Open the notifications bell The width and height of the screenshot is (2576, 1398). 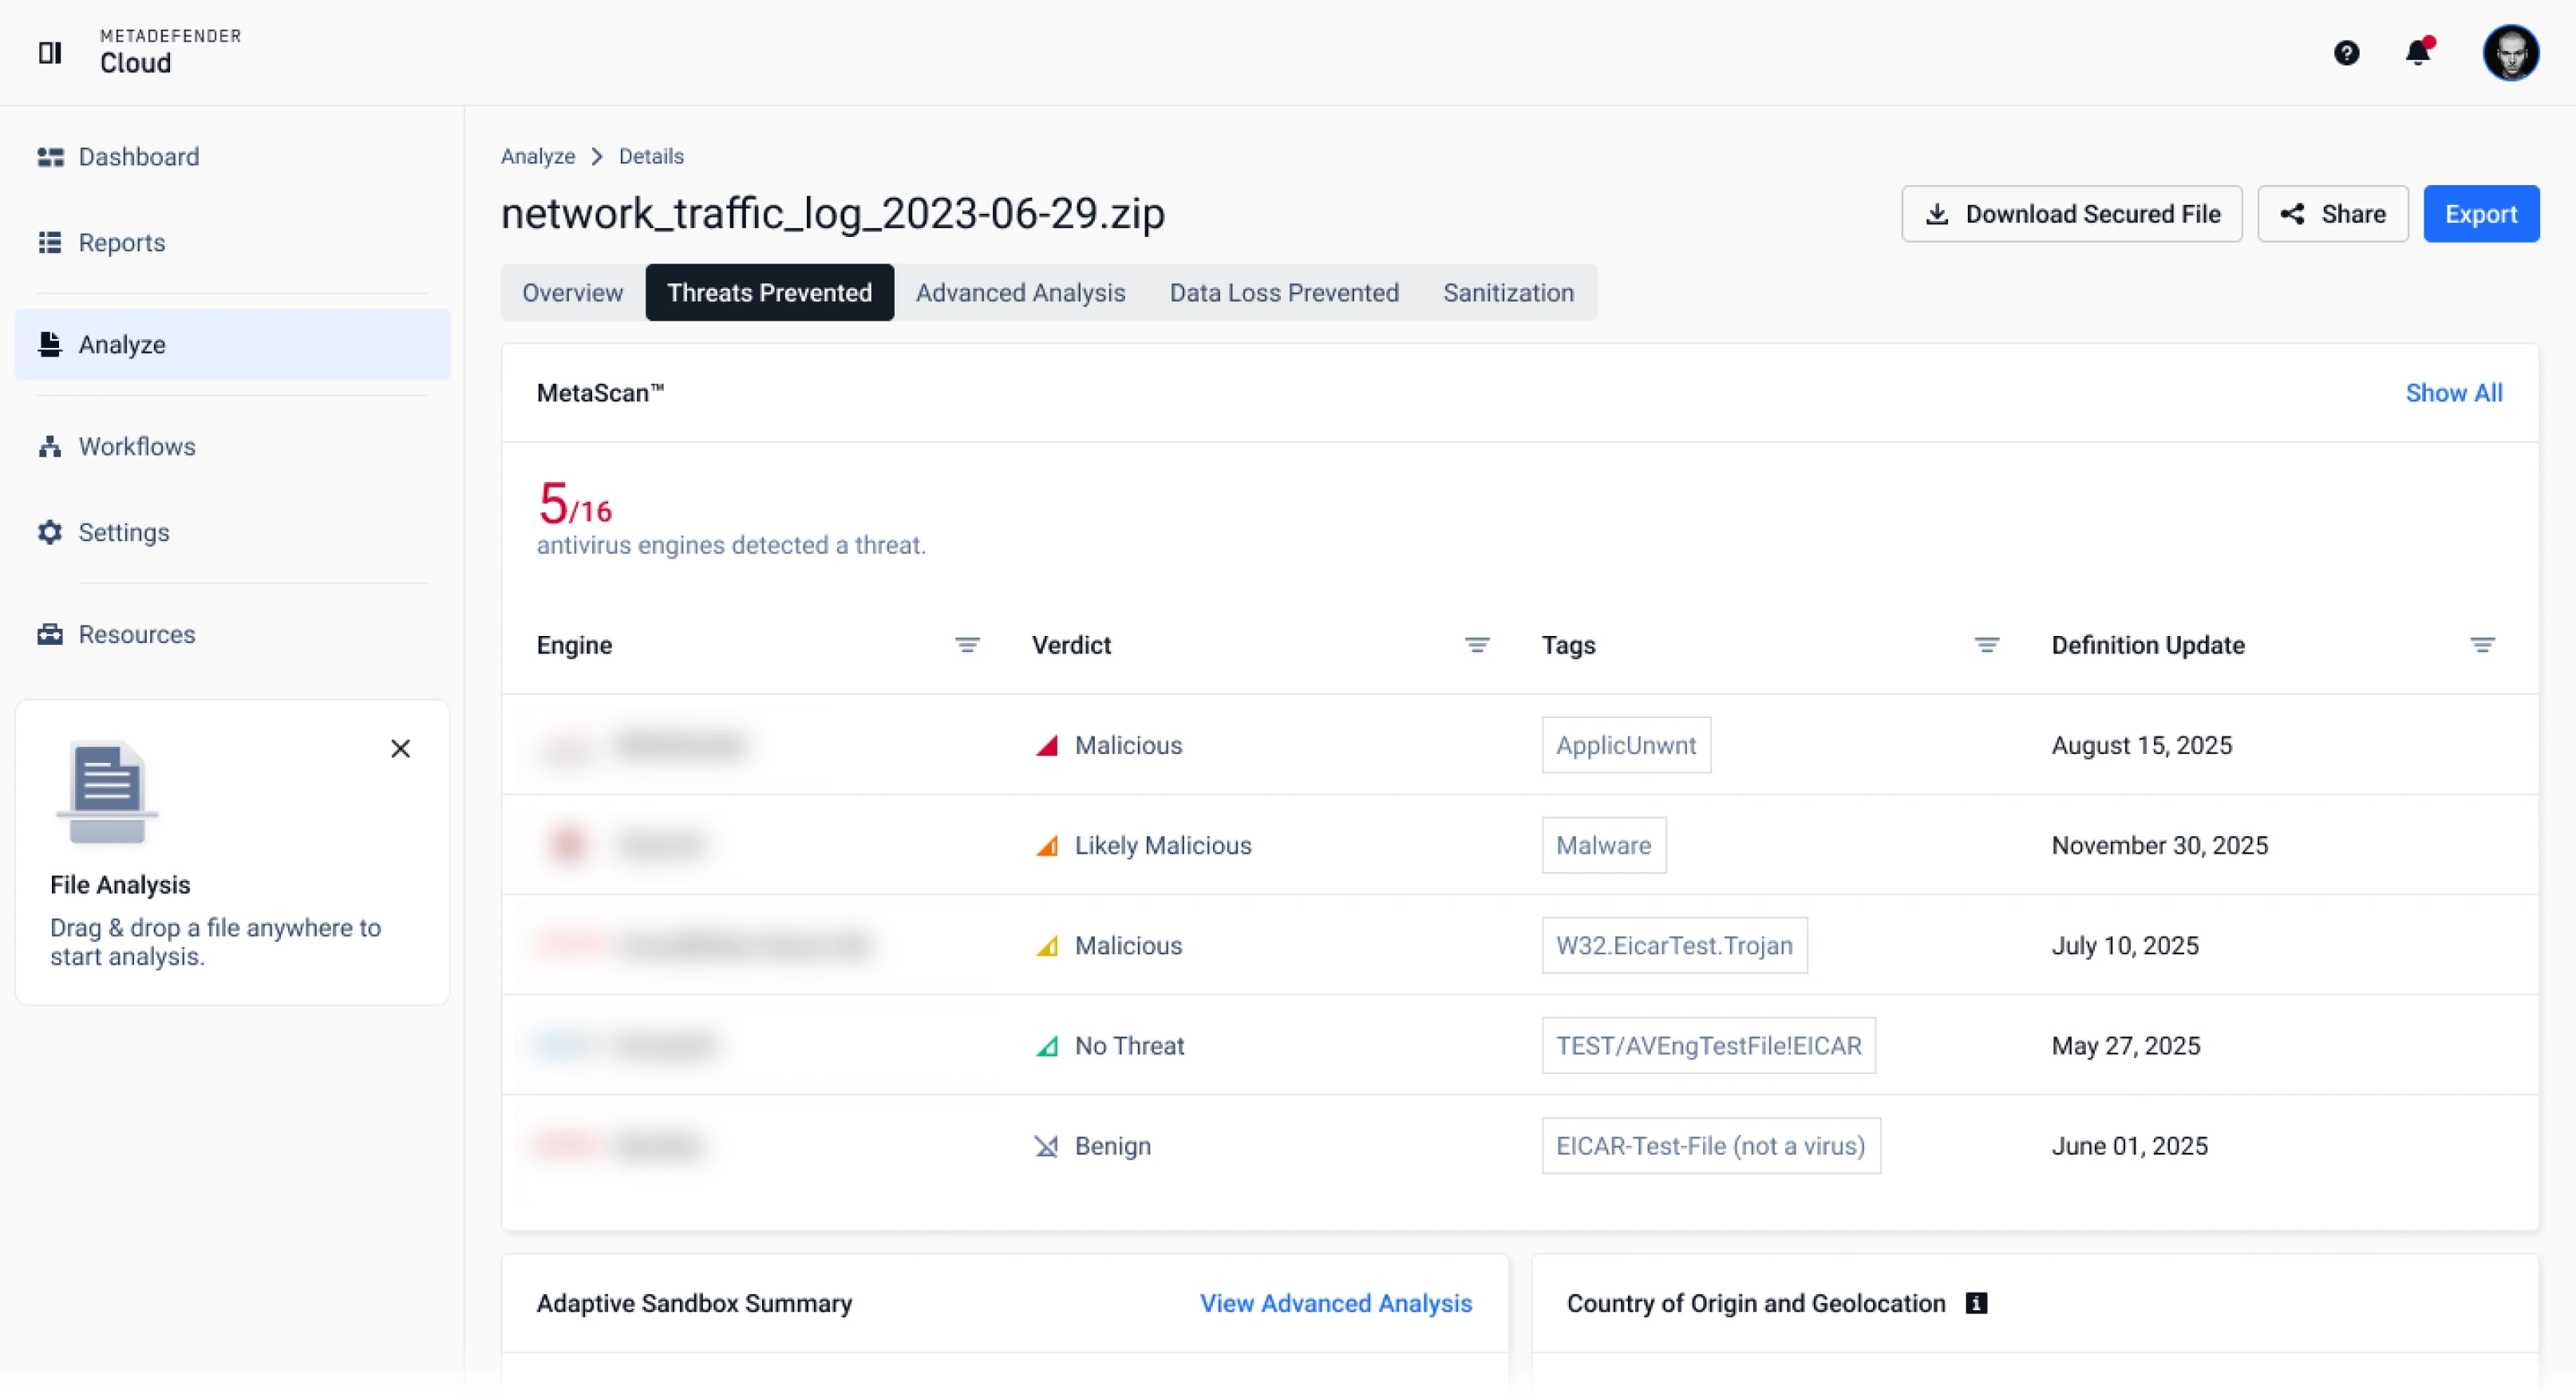[x=2418, y=52]
